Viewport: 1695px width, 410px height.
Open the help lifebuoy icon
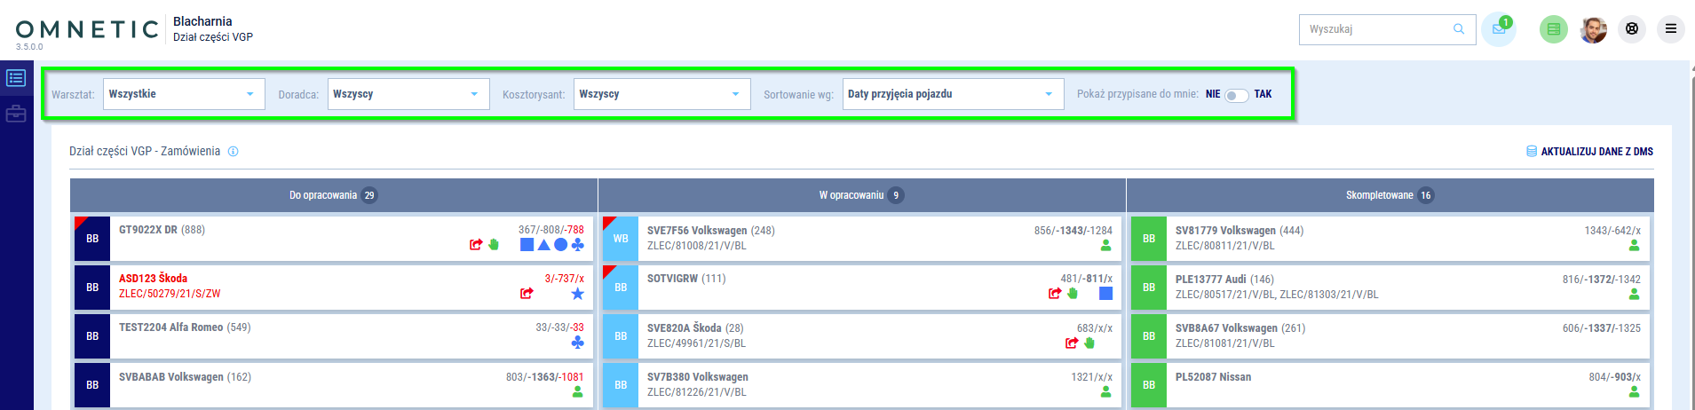tap(1632, 29)
